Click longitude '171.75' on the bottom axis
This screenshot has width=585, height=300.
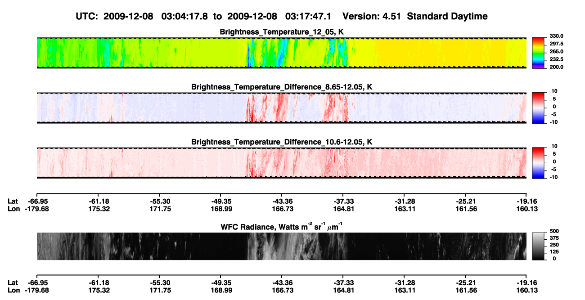point(159,290)
